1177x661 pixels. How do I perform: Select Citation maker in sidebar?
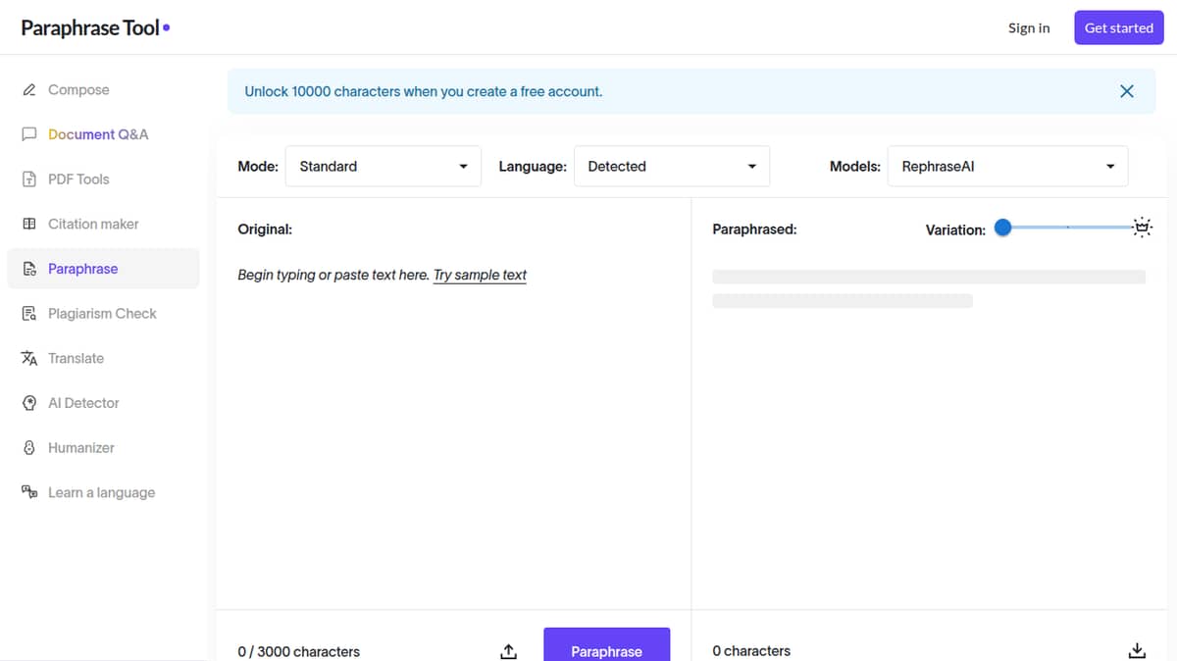pos(103,224)
